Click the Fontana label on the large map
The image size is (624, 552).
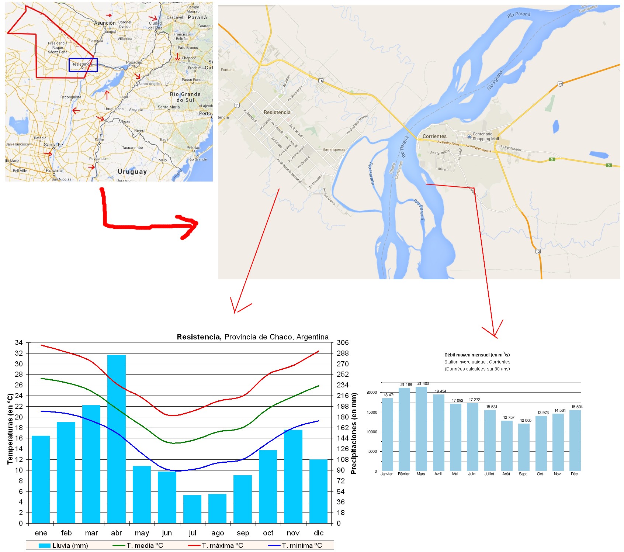[228, 70]
